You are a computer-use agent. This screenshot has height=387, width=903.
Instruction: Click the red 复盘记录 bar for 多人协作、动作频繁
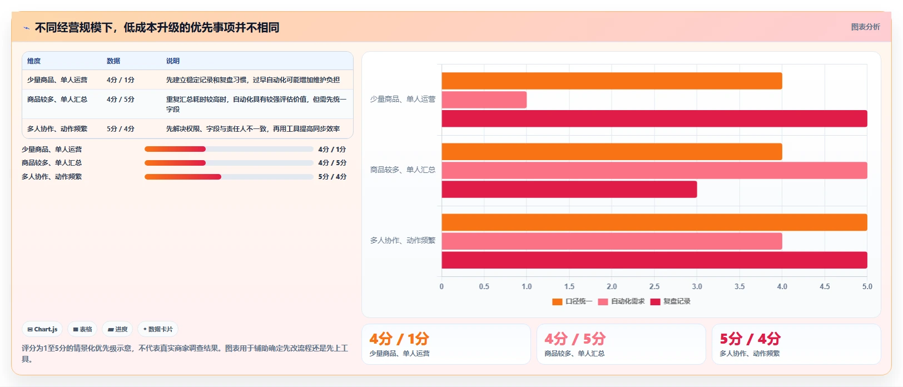coord(654,260)
